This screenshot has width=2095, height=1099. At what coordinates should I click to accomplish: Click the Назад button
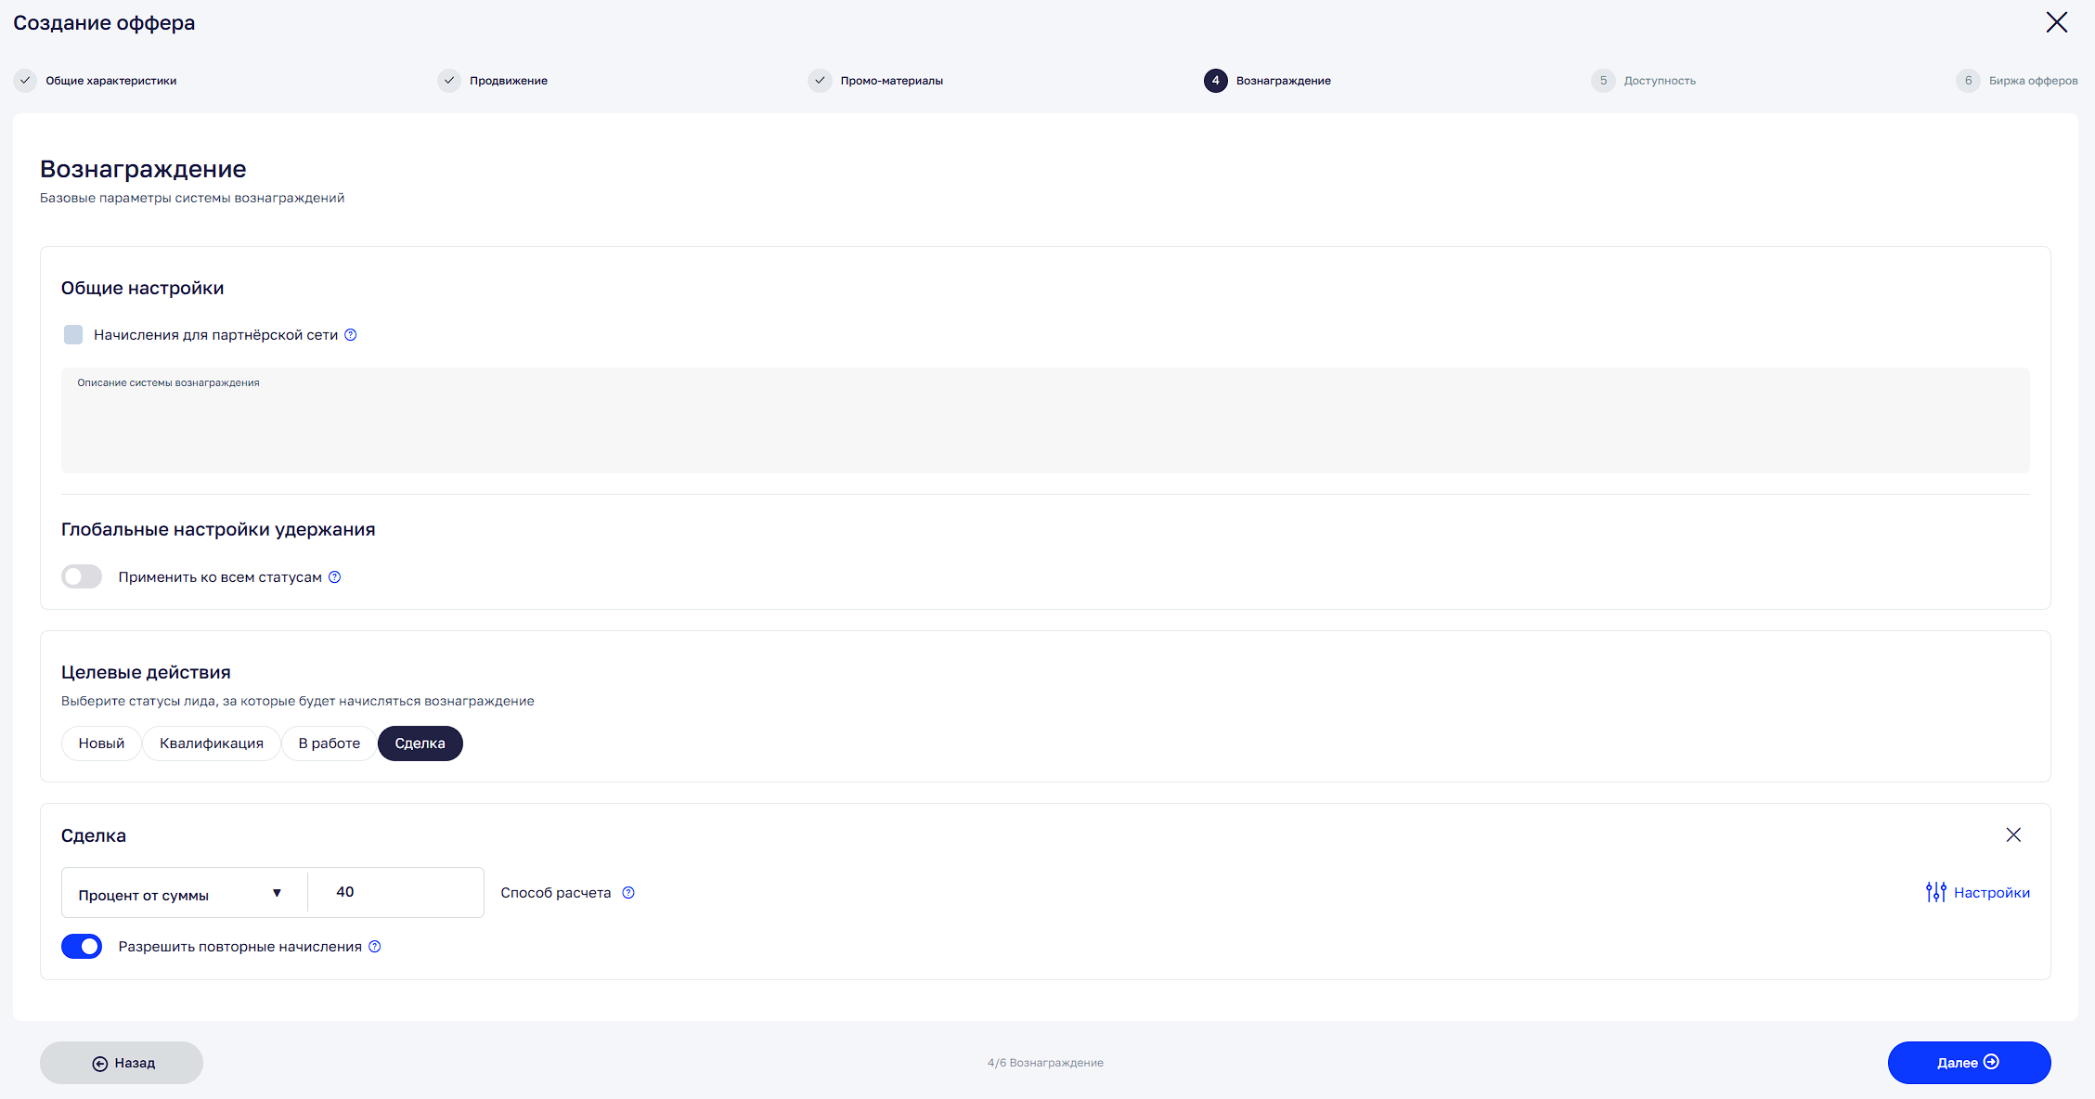click(122, 1063)
